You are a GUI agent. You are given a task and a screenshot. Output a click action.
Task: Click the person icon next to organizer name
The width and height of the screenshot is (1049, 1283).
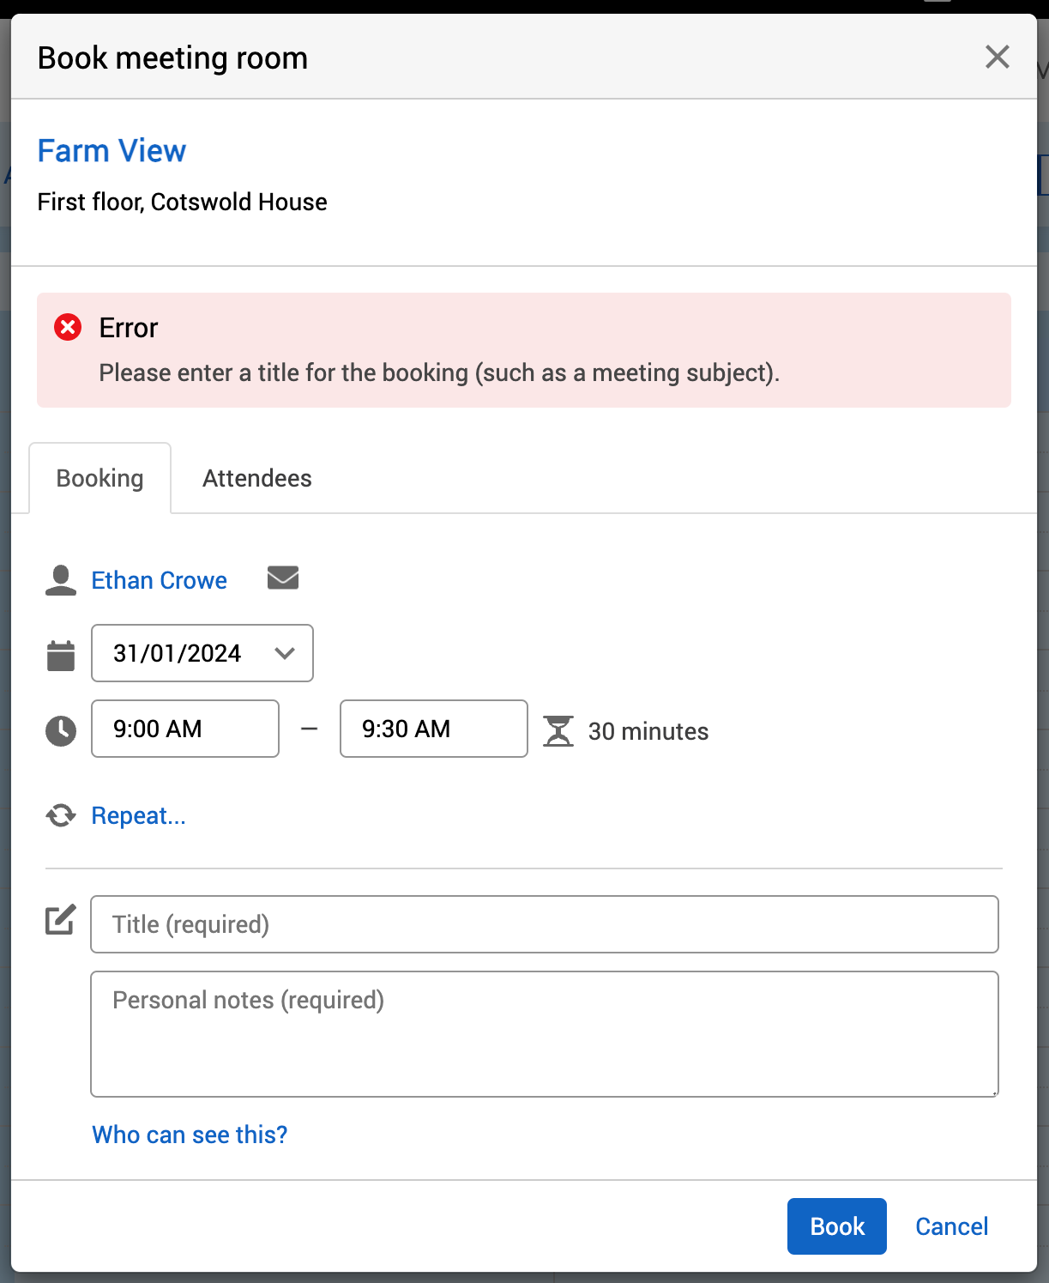[x=60, y=580]
